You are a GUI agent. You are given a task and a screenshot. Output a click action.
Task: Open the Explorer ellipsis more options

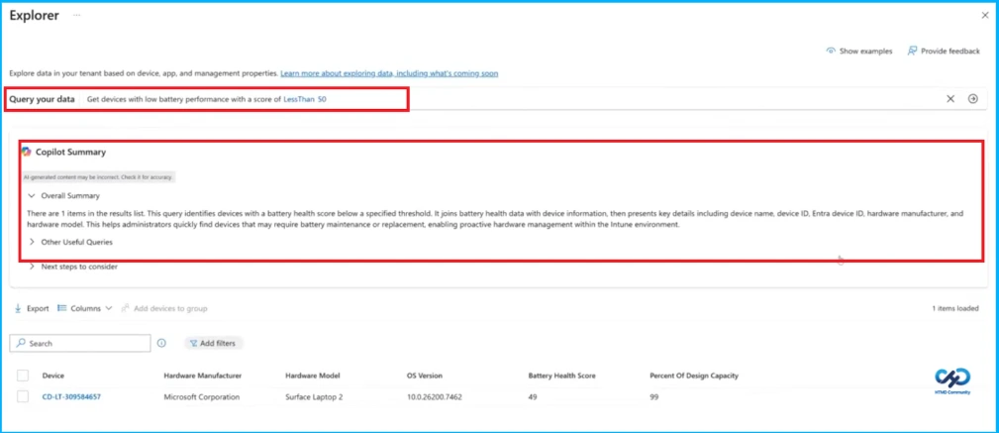(76, 15)
